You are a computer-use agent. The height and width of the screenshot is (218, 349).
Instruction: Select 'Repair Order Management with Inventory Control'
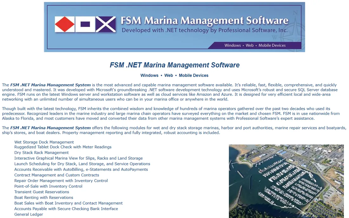pos(61,181)
